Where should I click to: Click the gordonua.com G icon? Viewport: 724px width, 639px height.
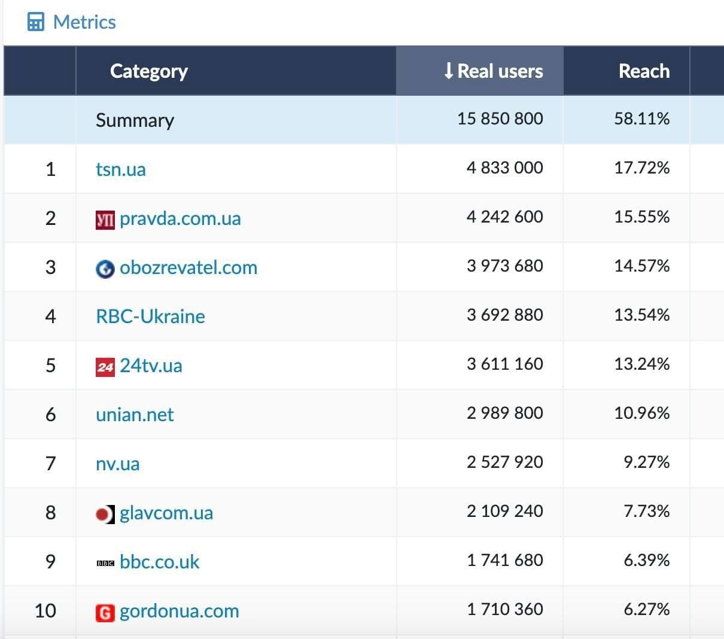(105, 612)
